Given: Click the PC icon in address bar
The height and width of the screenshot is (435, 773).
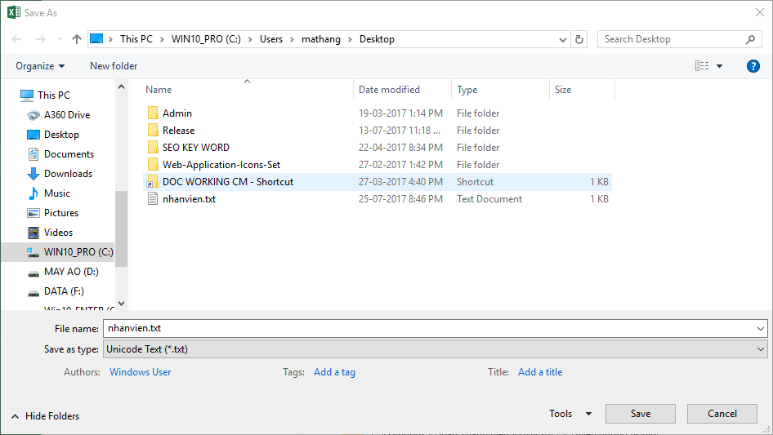Looking at the screenshot, I should pos(96,39).
